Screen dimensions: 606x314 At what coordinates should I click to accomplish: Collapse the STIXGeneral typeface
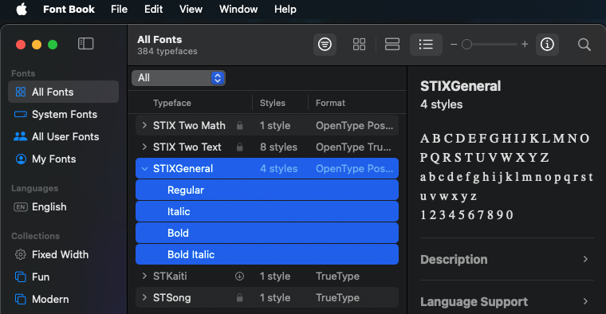pyautogui.click(x=144, y=169)
